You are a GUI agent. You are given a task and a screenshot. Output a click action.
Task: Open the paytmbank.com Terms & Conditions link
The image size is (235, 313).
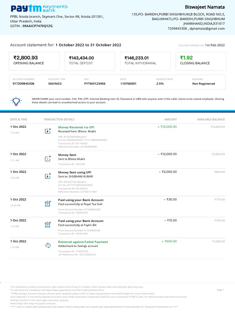[x=75, y=290]
